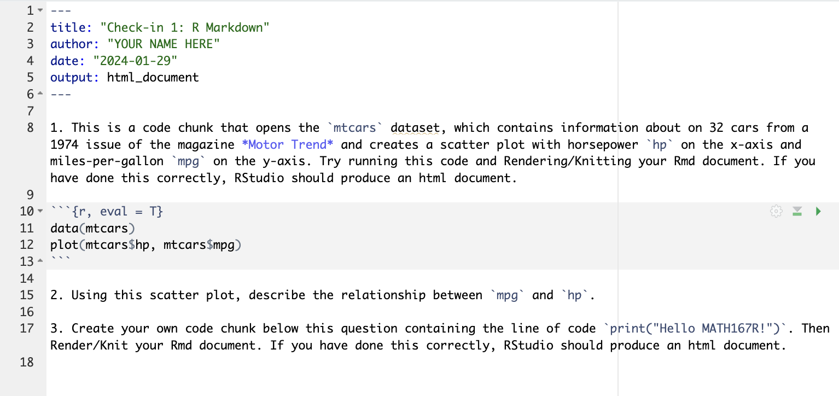Click the html_document output value
839x396 pixels.
coord(153,77)
